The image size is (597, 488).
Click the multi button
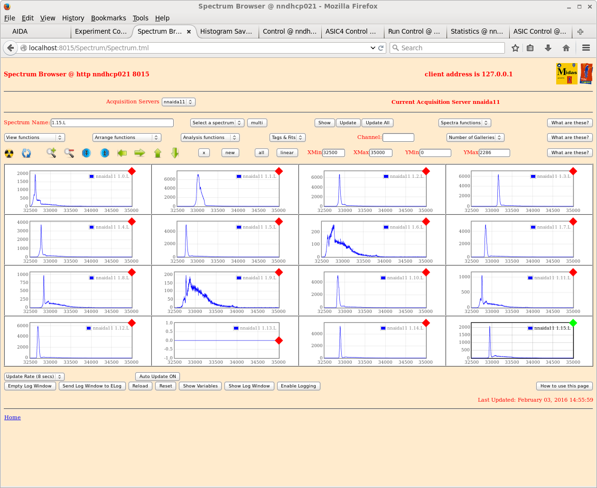[x=257, y=123]
